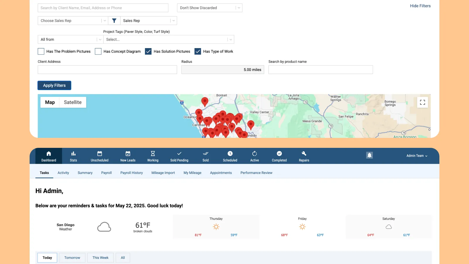Viewport: 469px width, 264px height.
Task: Open the Working hourglass icon
Action: click(153, 154)
